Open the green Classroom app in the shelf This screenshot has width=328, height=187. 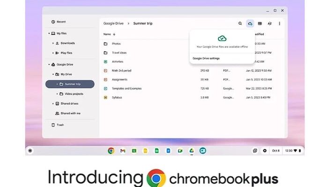click(x=134, y=151)
